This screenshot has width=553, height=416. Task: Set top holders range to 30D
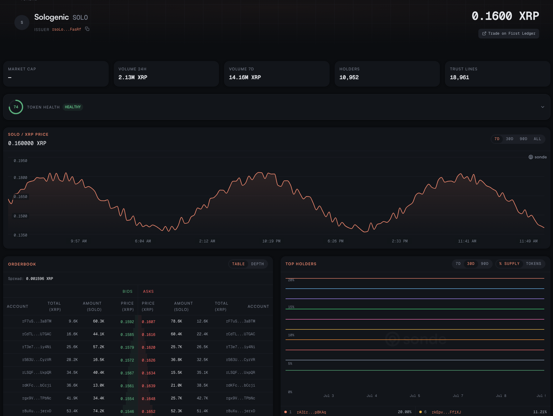pyautogui.click(x=471, y=264)
